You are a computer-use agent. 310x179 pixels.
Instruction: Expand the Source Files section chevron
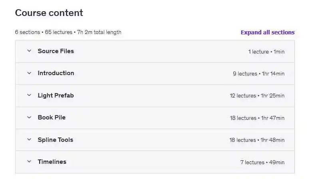coord(29,51)
